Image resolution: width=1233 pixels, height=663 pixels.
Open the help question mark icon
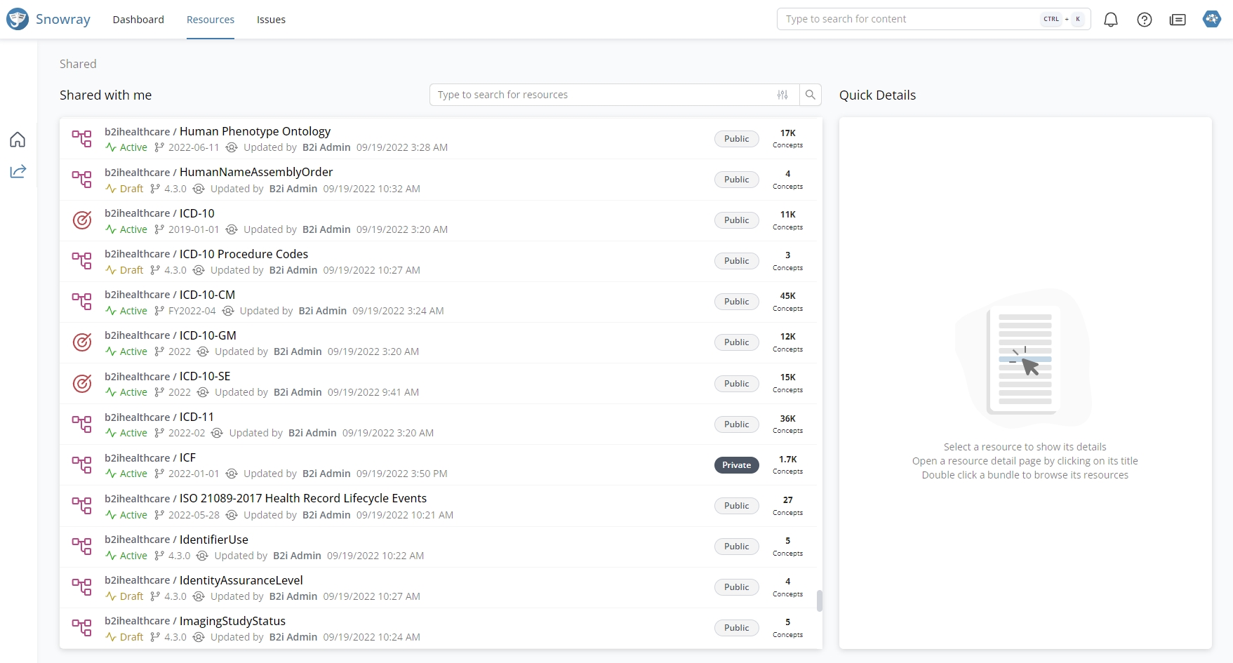point(1144,20)
